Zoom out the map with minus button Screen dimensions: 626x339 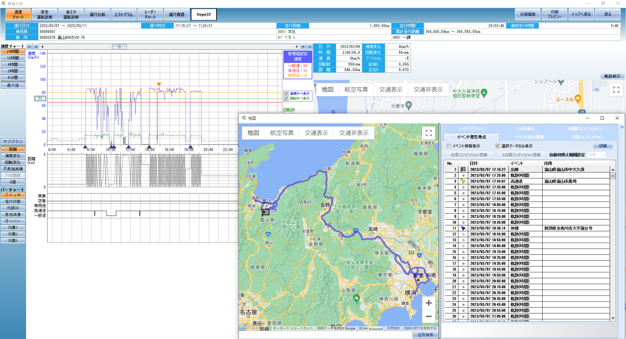click(x=429, y=317)
